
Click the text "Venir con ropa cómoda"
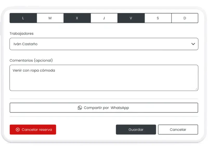click(x=34, y=70)
